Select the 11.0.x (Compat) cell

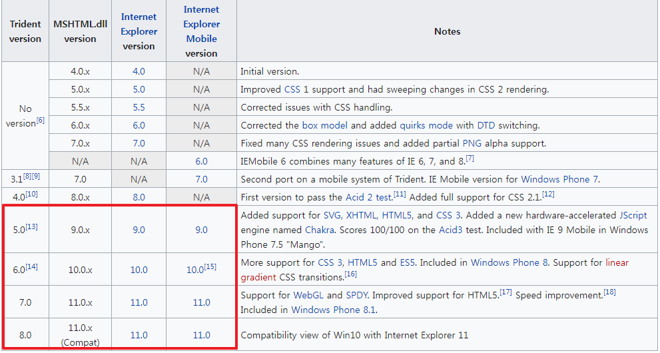[80, 335]
